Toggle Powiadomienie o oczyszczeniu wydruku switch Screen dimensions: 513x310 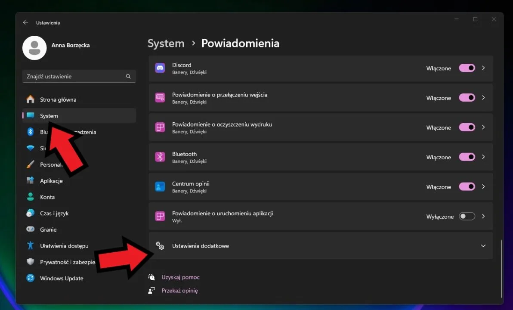467,127
